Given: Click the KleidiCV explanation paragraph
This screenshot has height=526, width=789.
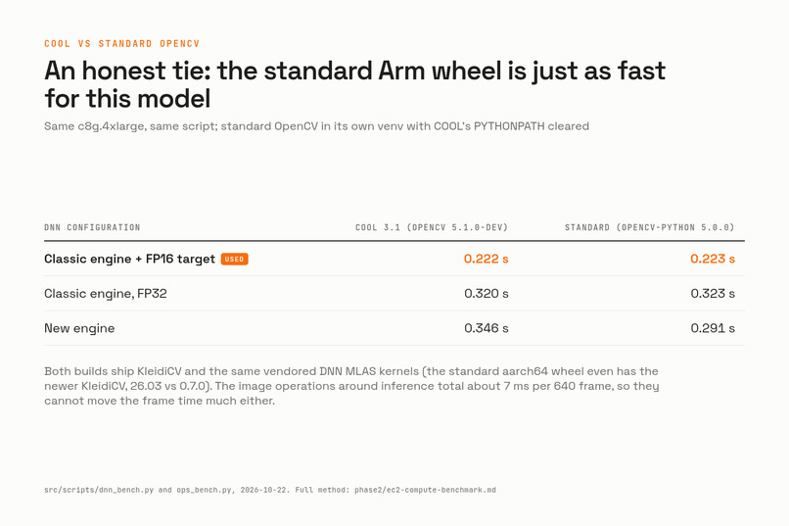Looking at the screenshot, I should (x=351, y=386).
